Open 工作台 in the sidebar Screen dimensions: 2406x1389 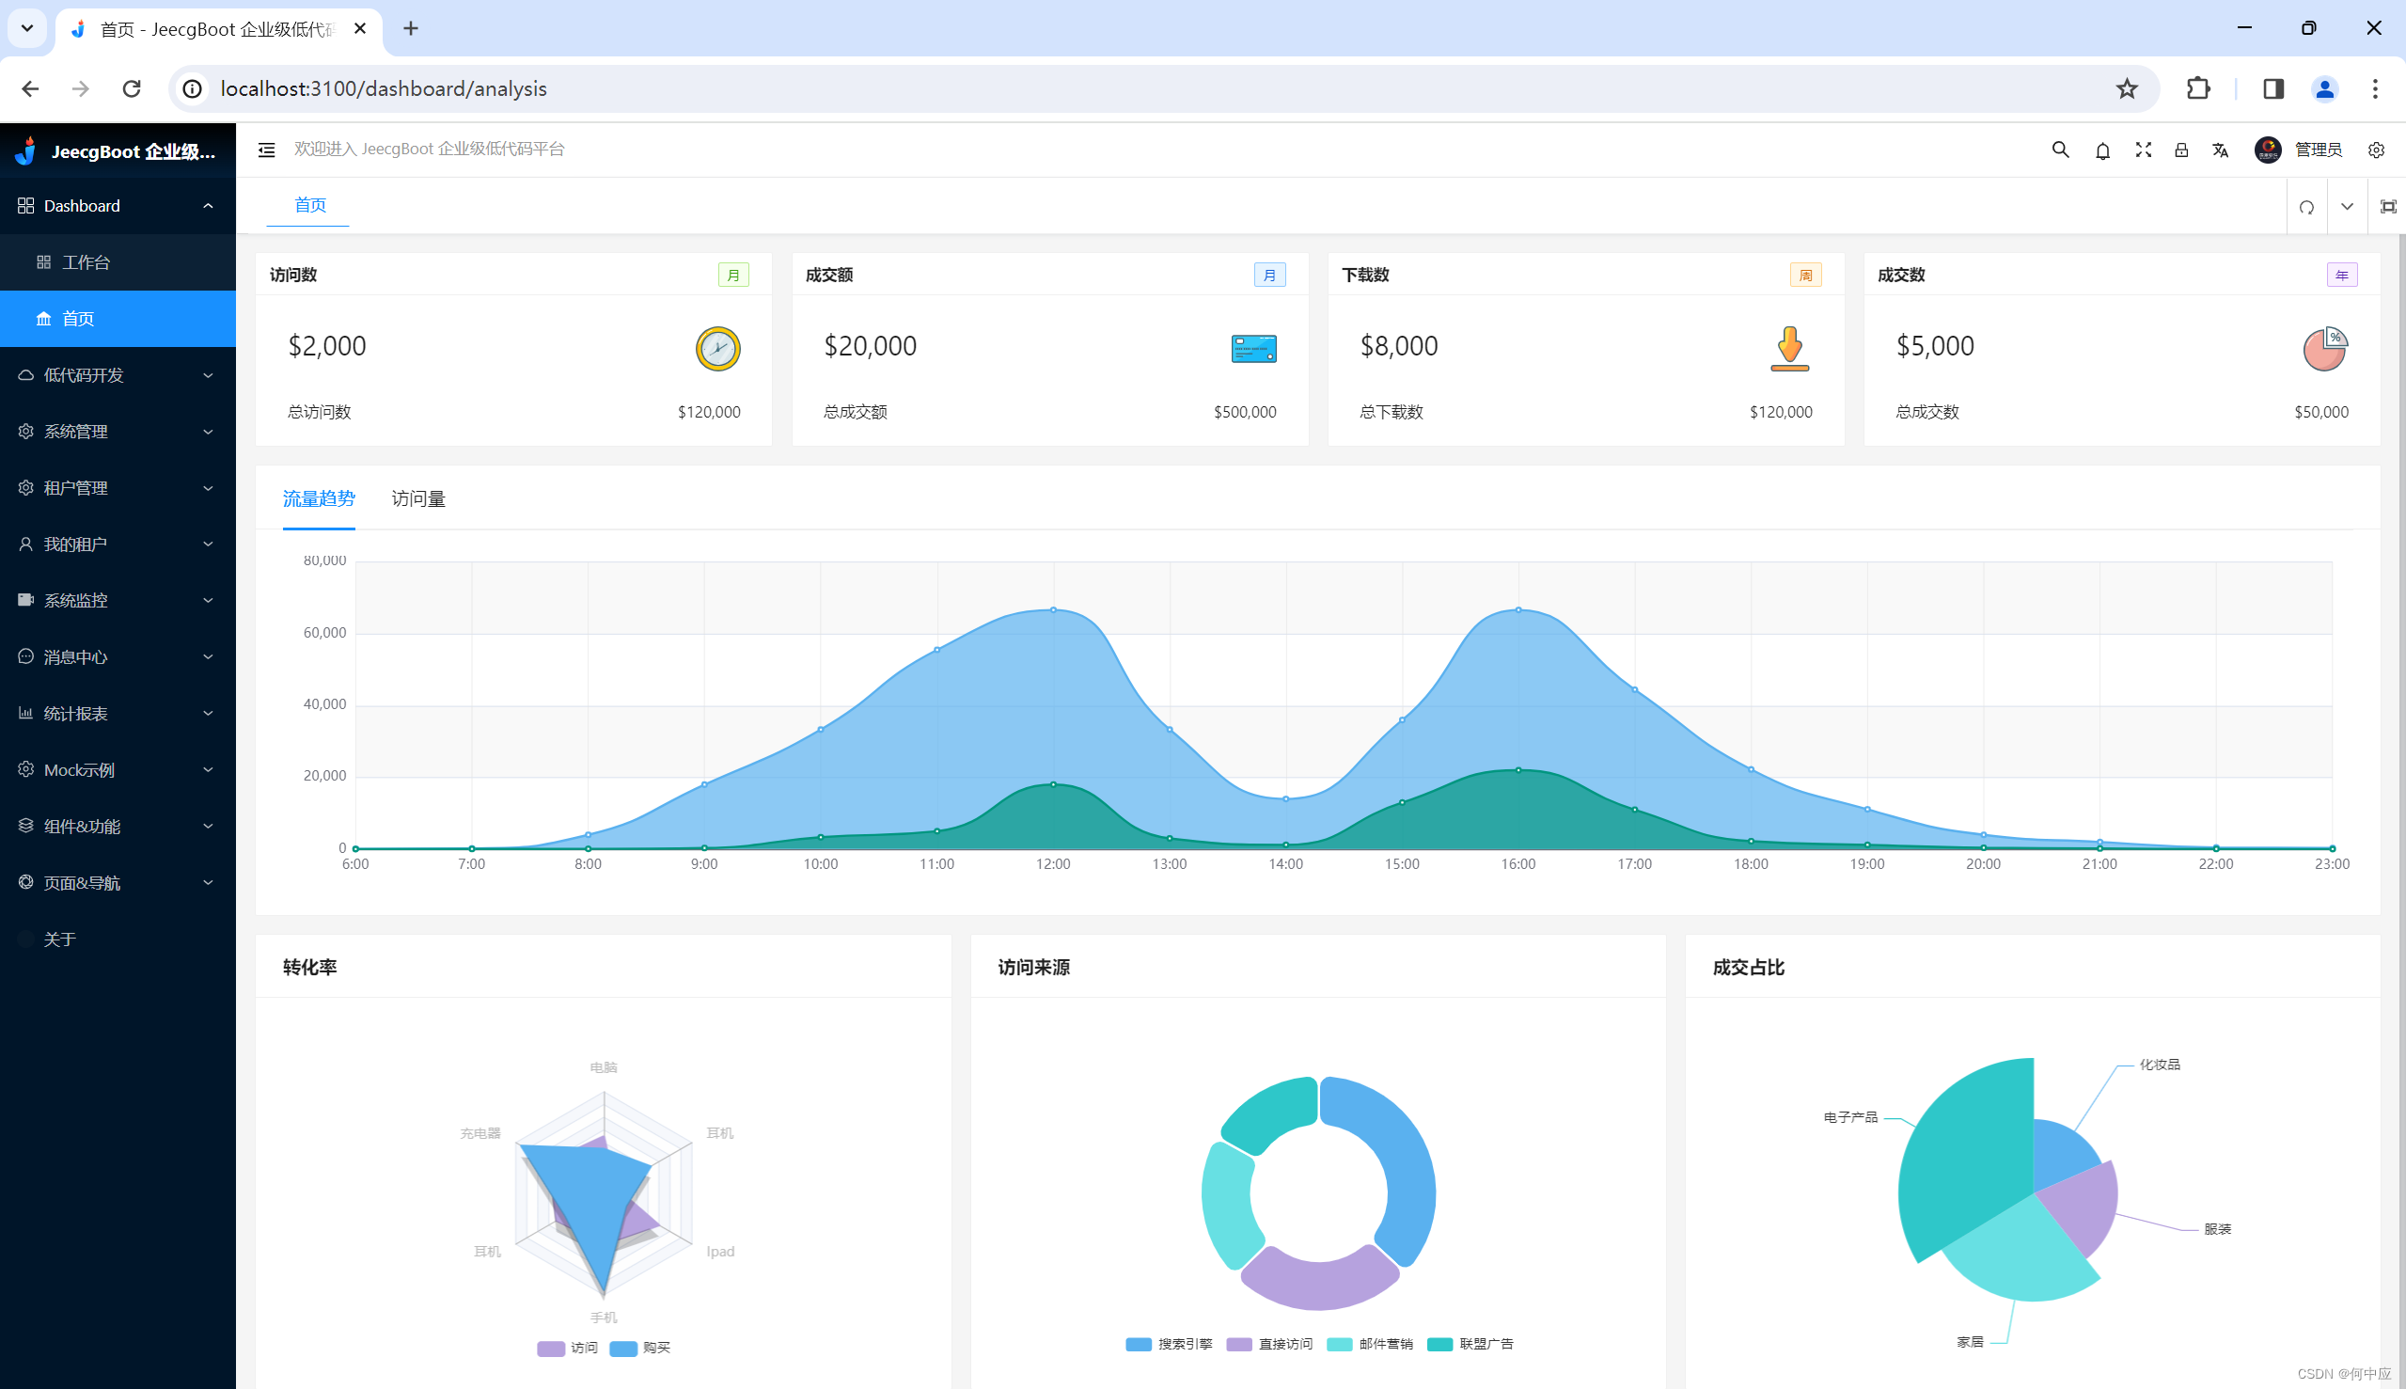tap(118, 262)
